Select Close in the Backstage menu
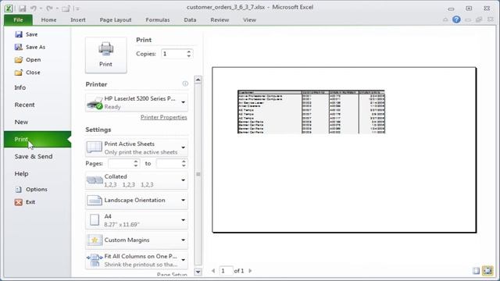 pos(27,73)
